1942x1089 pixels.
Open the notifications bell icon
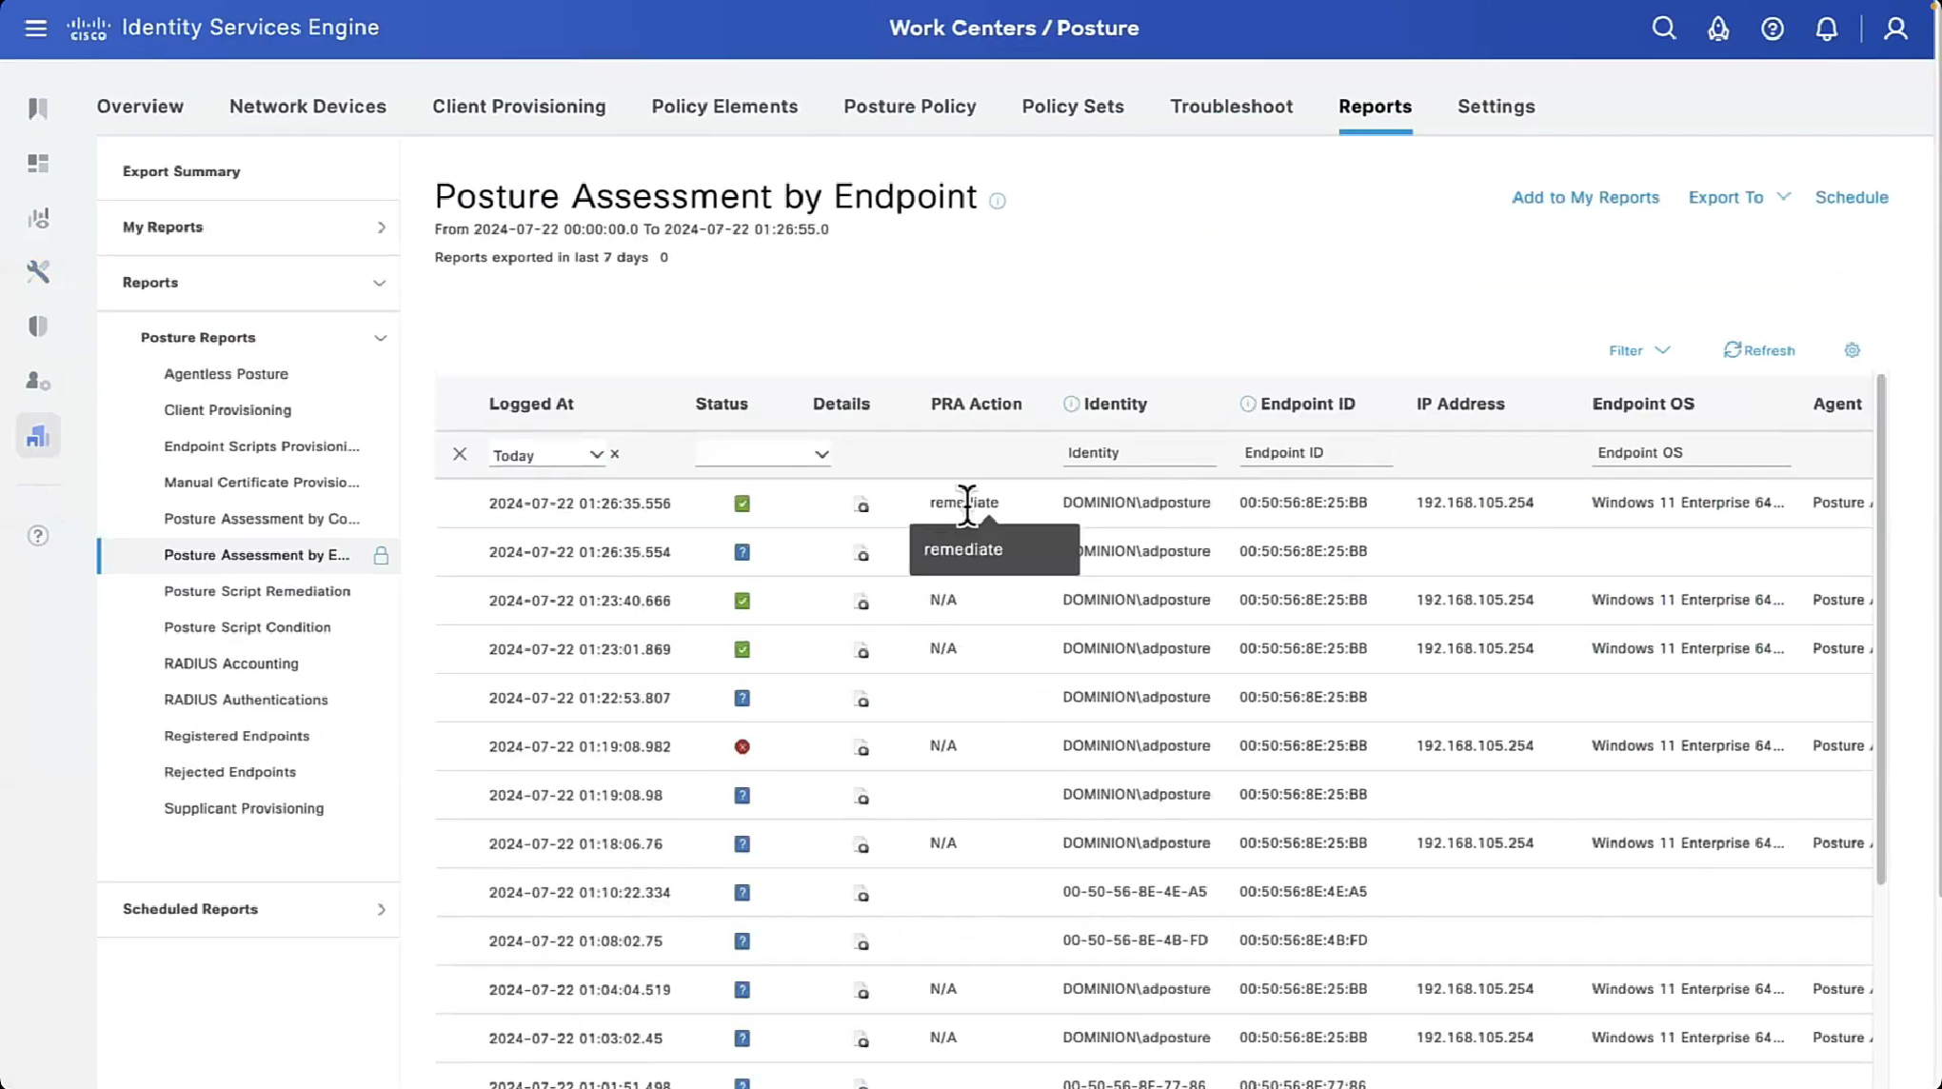(1826, 29)
